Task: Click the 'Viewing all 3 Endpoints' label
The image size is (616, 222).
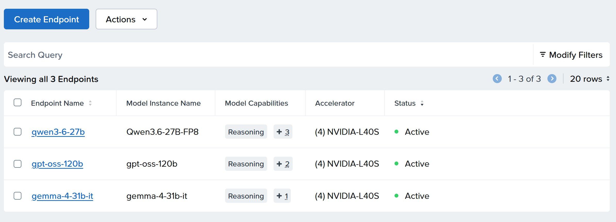Action: 51,79
